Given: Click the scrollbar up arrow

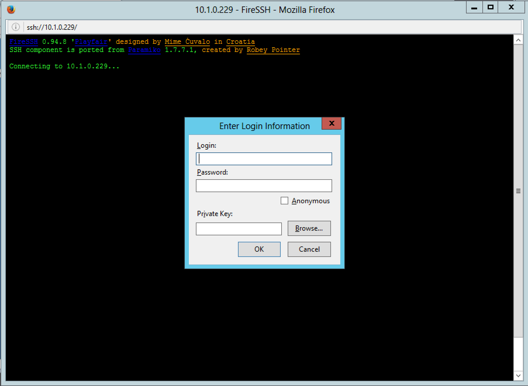Looking at the screenshot, I should pos(518,40).
